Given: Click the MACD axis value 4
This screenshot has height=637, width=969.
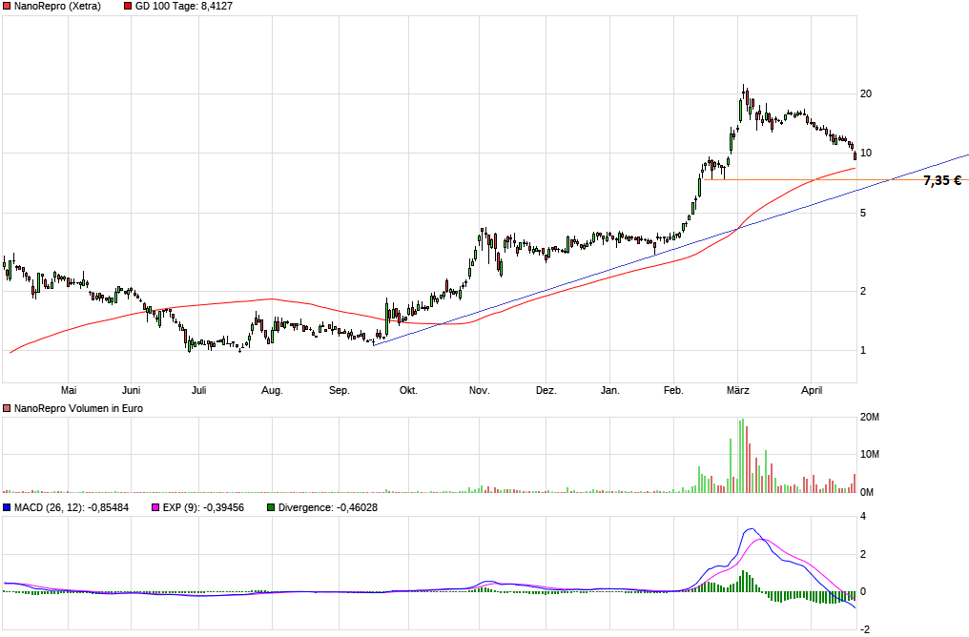Looking at the screenshot, I should [x=863, y=517].
